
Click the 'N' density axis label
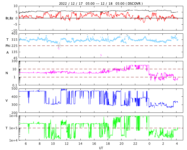pyautogui.click(x=7, y=73)
